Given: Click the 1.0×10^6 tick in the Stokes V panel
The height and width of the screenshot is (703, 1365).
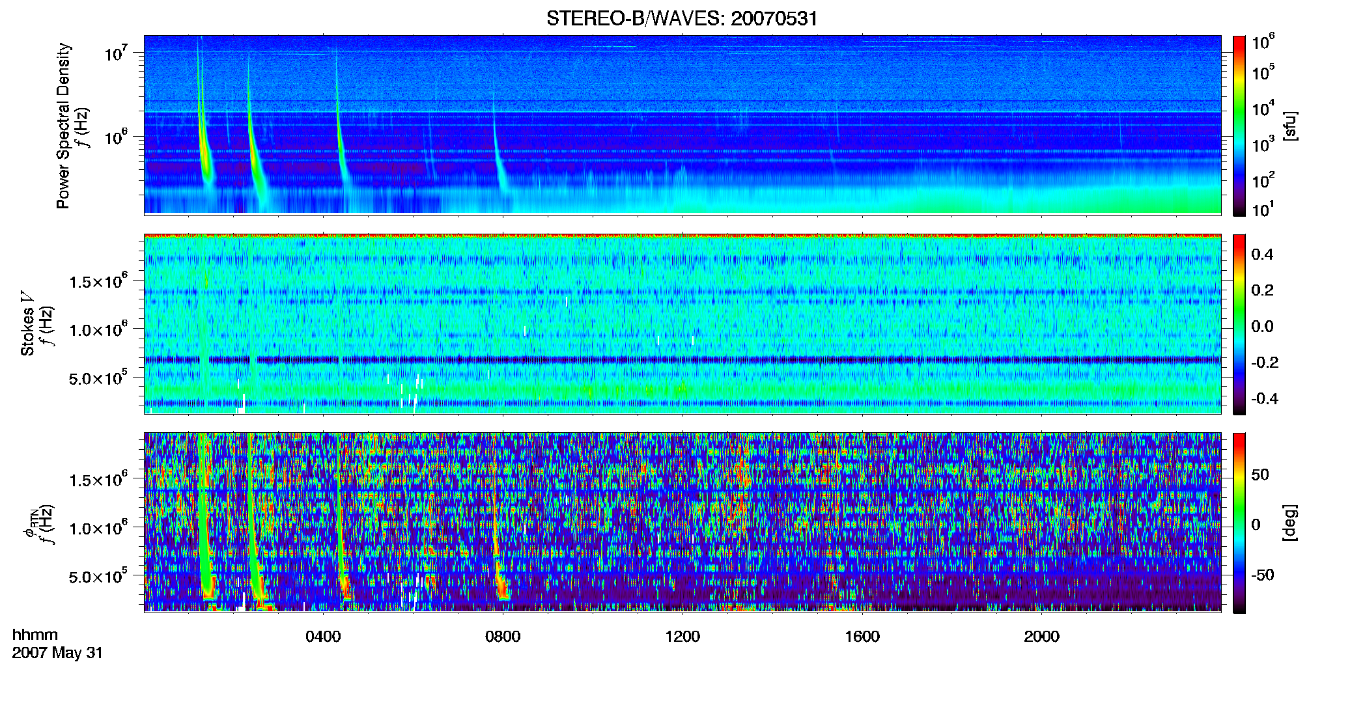Looking at the screenshot, I should 98,329.
